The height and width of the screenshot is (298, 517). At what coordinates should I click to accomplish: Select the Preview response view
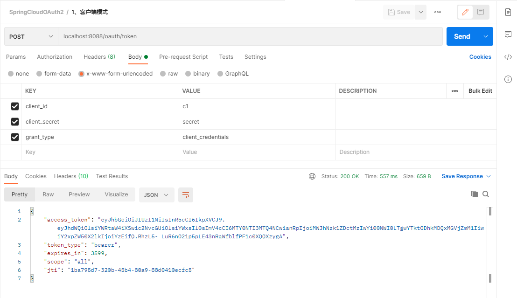[79, 194]
